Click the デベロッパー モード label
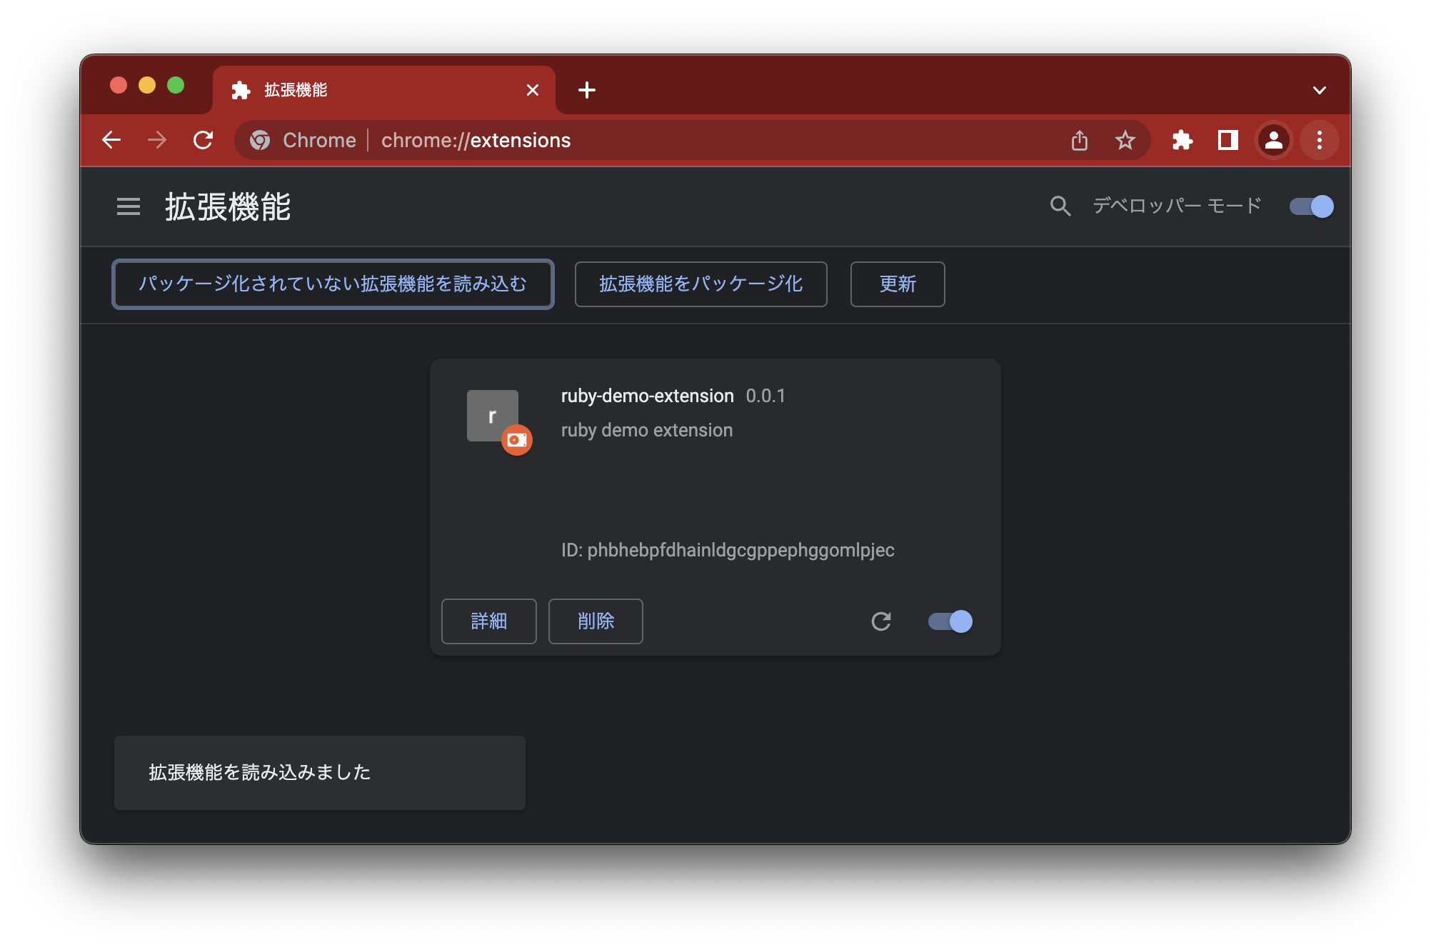The image size is (1431, 950). (1178, 206)
